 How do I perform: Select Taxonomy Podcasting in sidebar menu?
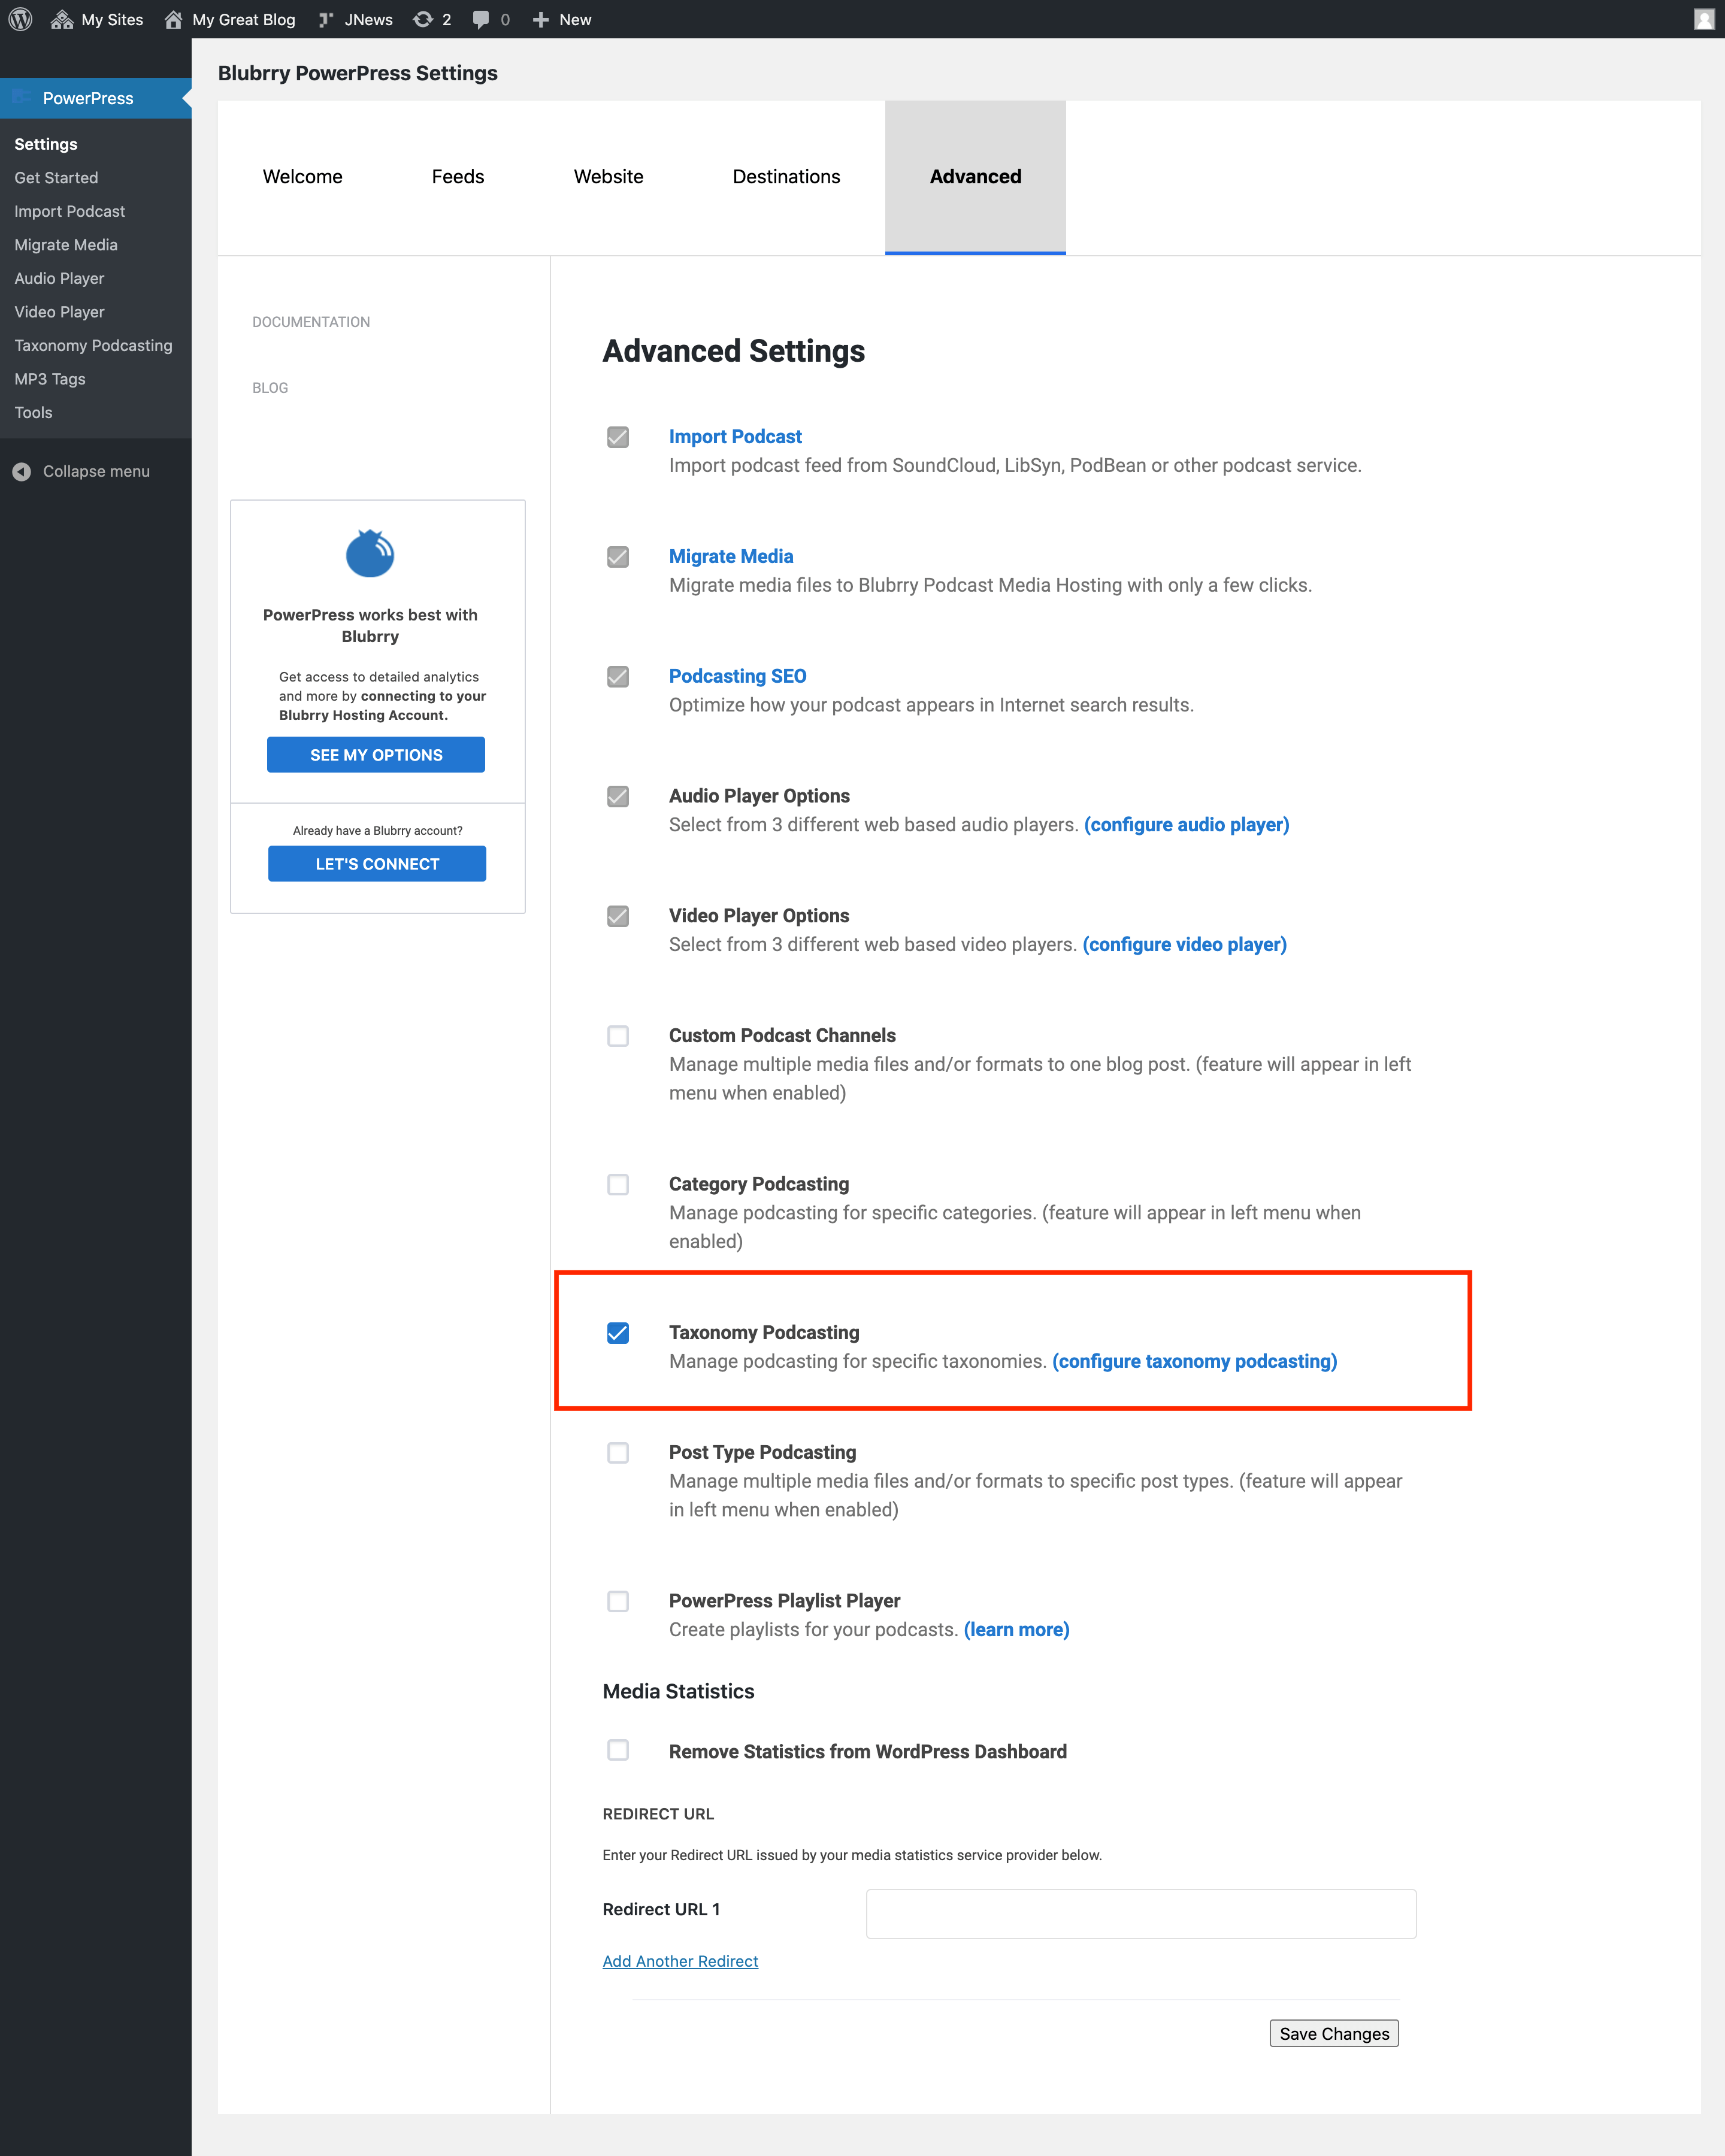[93, 345]
